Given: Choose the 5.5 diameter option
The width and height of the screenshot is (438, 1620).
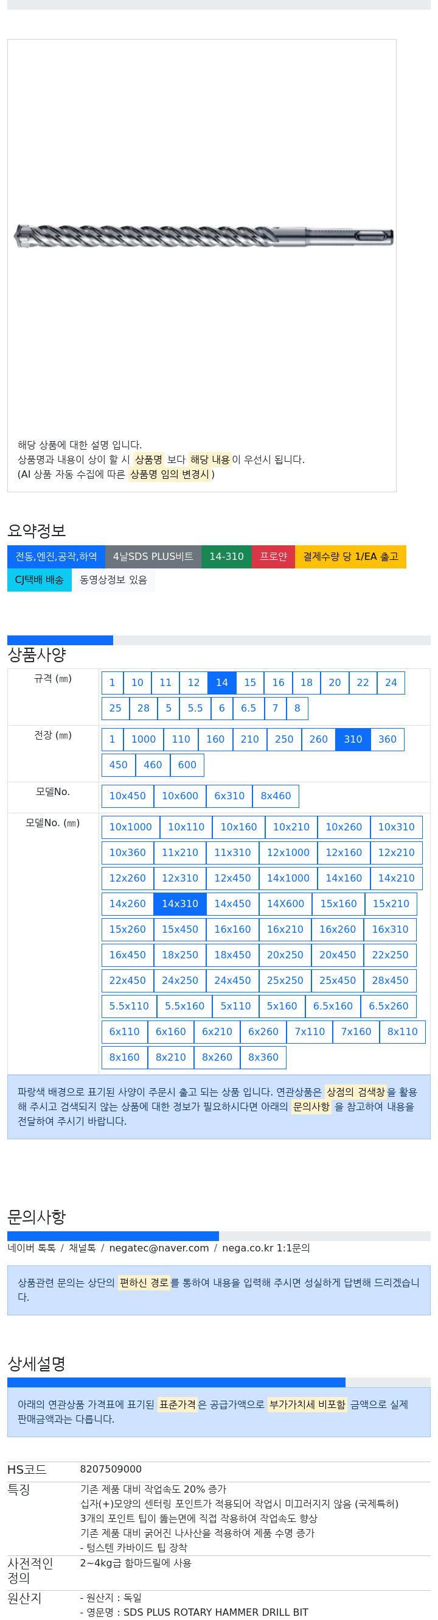Looking at the screenshot, I should point(195,708).
